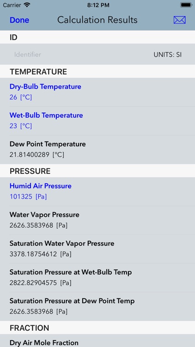Tap the Calculation Results title
Image resolution: width=195 pixels, height=347 pixels.
97,20
